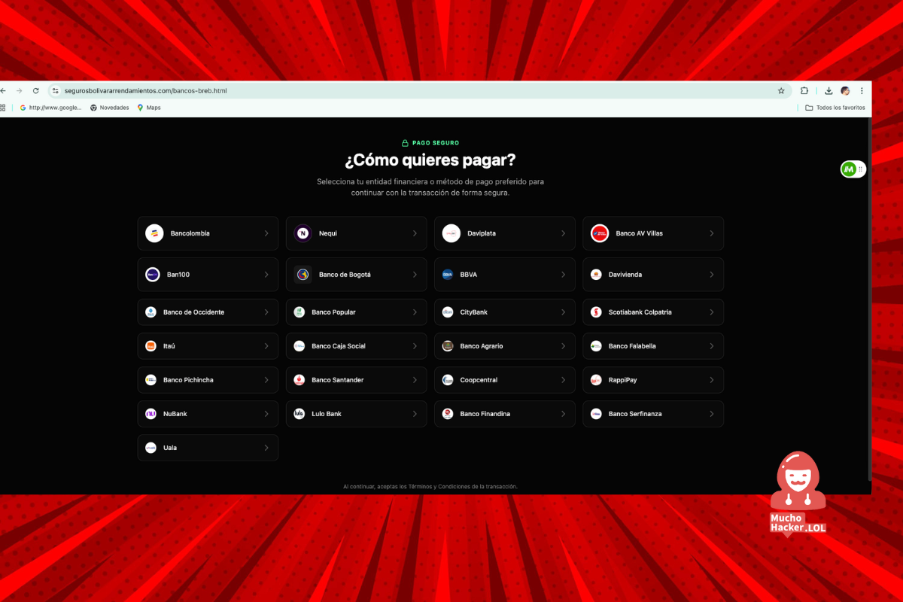Viewport: 903px width, 602px height.
Task: Click the Lulo Bank logo icon
Action: pyautogui.click(x=299, y=414)
